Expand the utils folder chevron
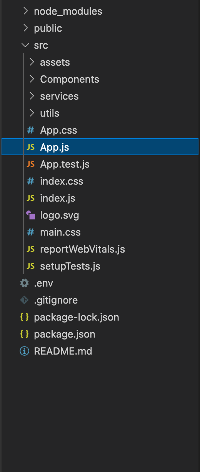200x472 pixels. tap(32, 113)
